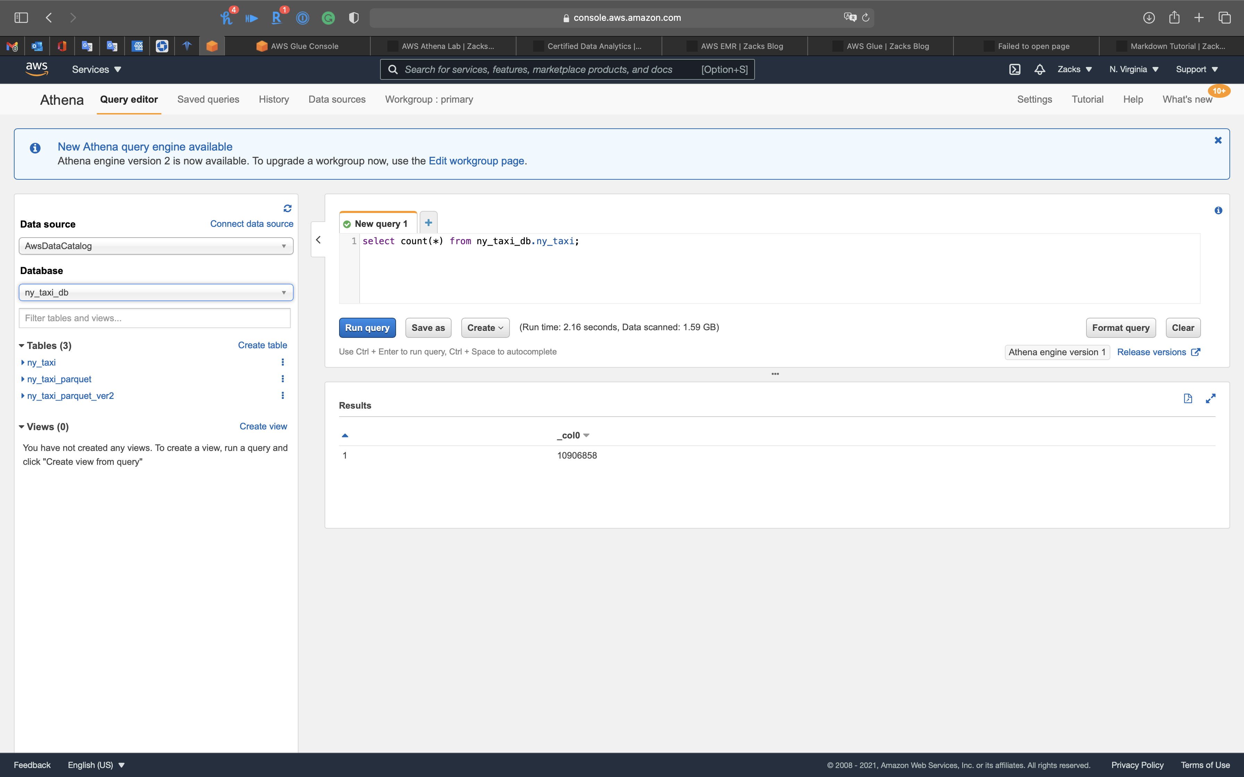Open the History tab
The width and height of the screenshot is (1244, 777).
pyautogui.click(x=274, y=99)
